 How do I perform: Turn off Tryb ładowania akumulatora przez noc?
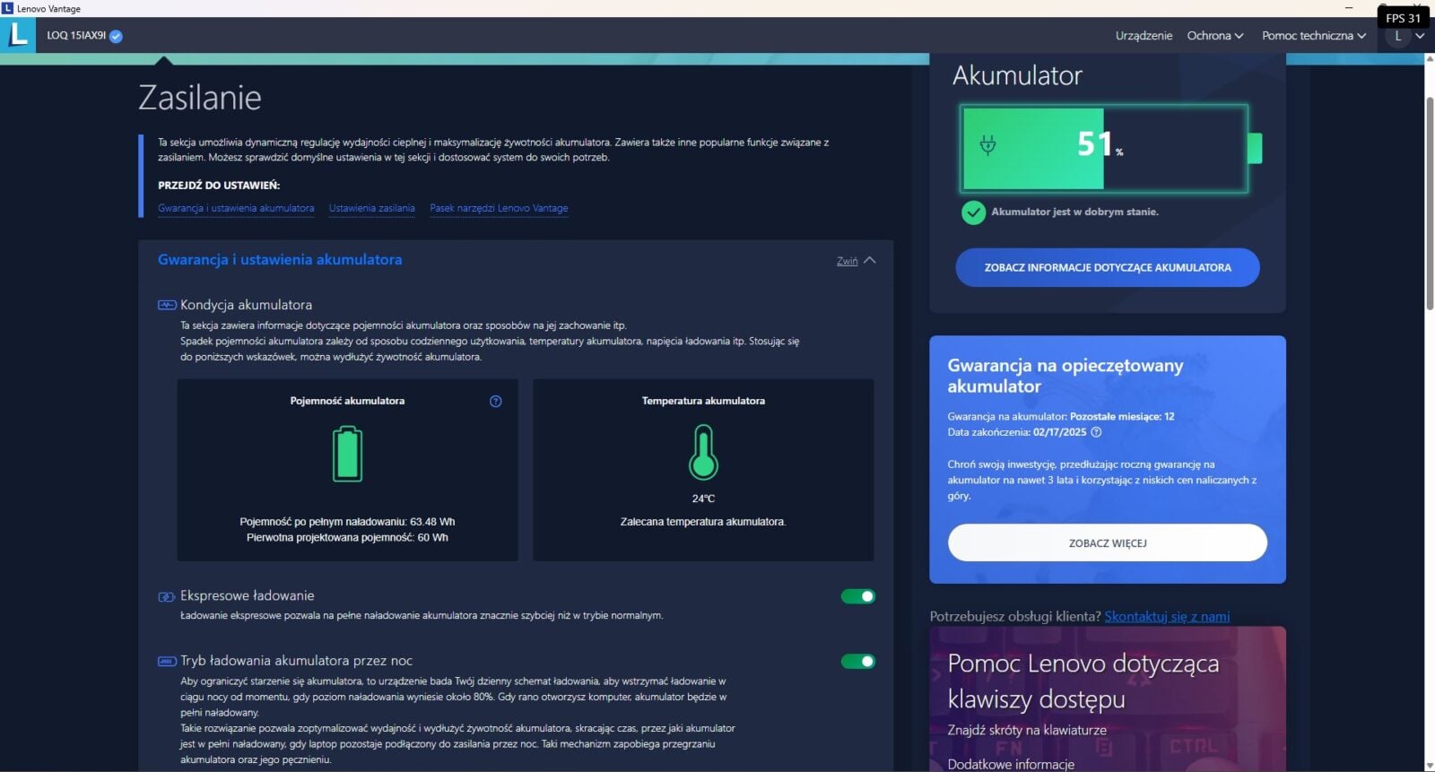(858, 662)
